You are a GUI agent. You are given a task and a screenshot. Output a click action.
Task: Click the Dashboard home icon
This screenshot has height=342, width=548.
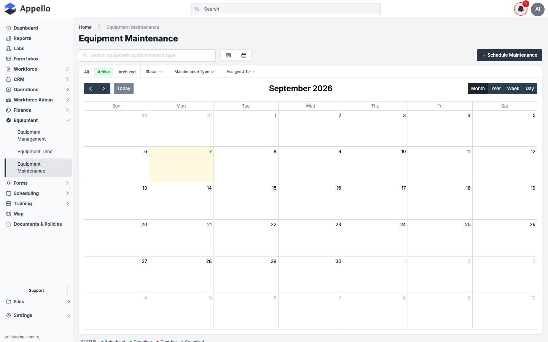(x=9, y=28)
